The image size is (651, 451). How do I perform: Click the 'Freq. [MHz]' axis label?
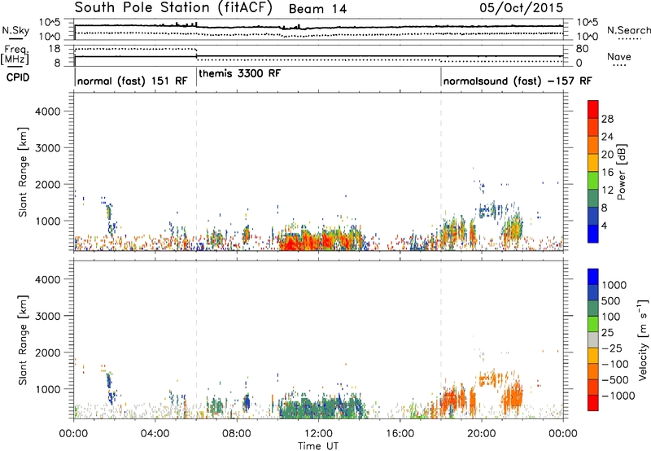(15, 55)
